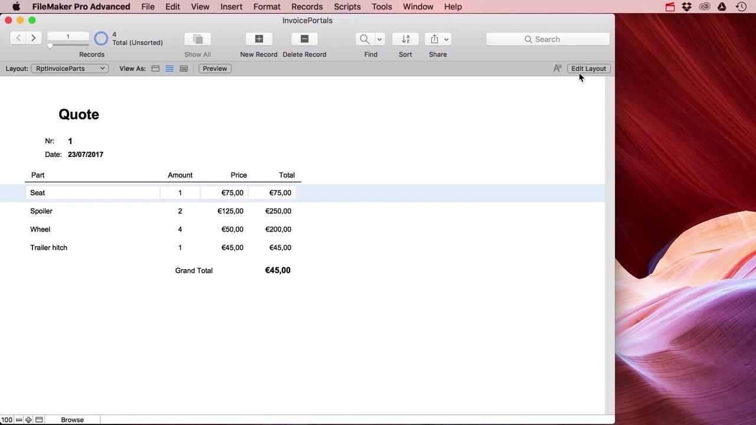Open the File menu
756x425 pixels.
148,6
